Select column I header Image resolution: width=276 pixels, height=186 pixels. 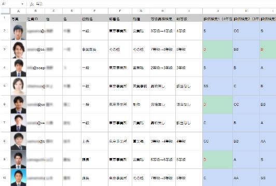point(189,11)
